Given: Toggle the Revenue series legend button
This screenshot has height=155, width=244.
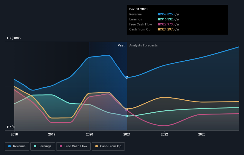Looking at the screenshot, I should click(17, 146).
